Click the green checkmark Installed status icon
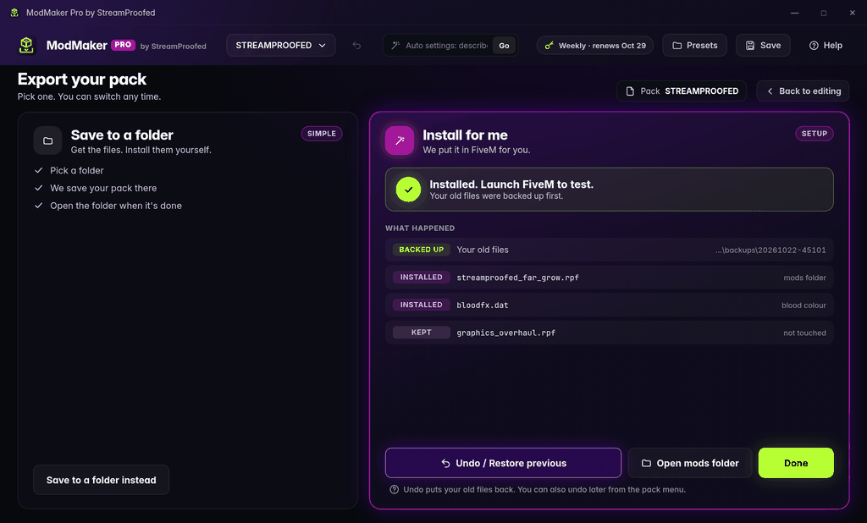Screen dimensions: 867x523 pos(408,190)
